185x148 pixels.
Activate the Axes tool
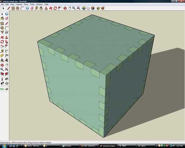(x=2, y=60)
